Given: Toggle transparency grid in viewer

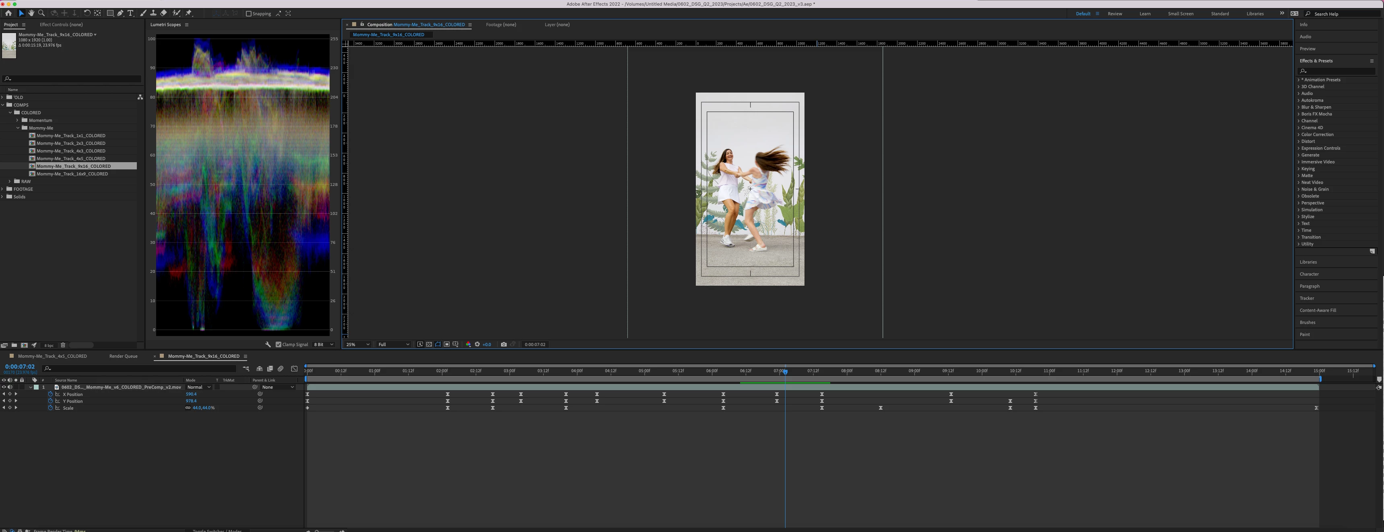Looking at the screenshot, I should [x=429, y=344].
